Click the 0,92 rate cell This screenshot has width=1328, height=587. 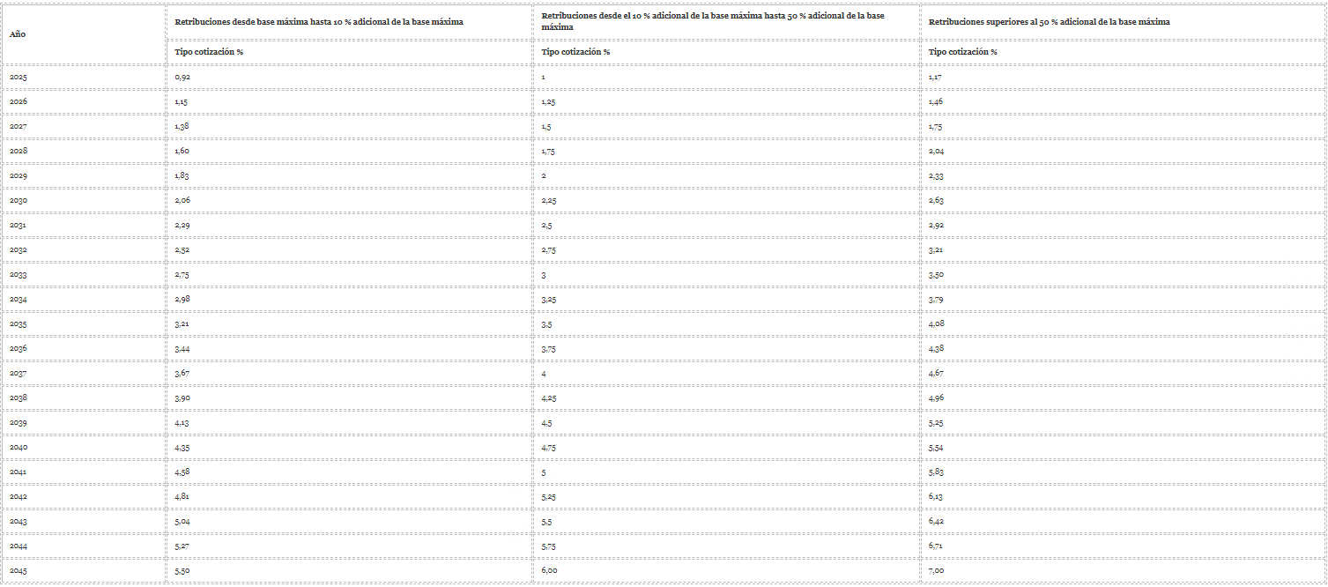pyautogui.click(x=182, y=78)
